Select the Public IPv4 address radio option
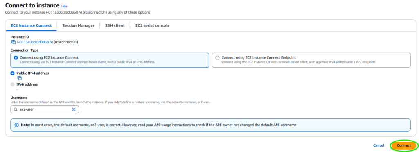Screen dimensions: 419x152 12,73
